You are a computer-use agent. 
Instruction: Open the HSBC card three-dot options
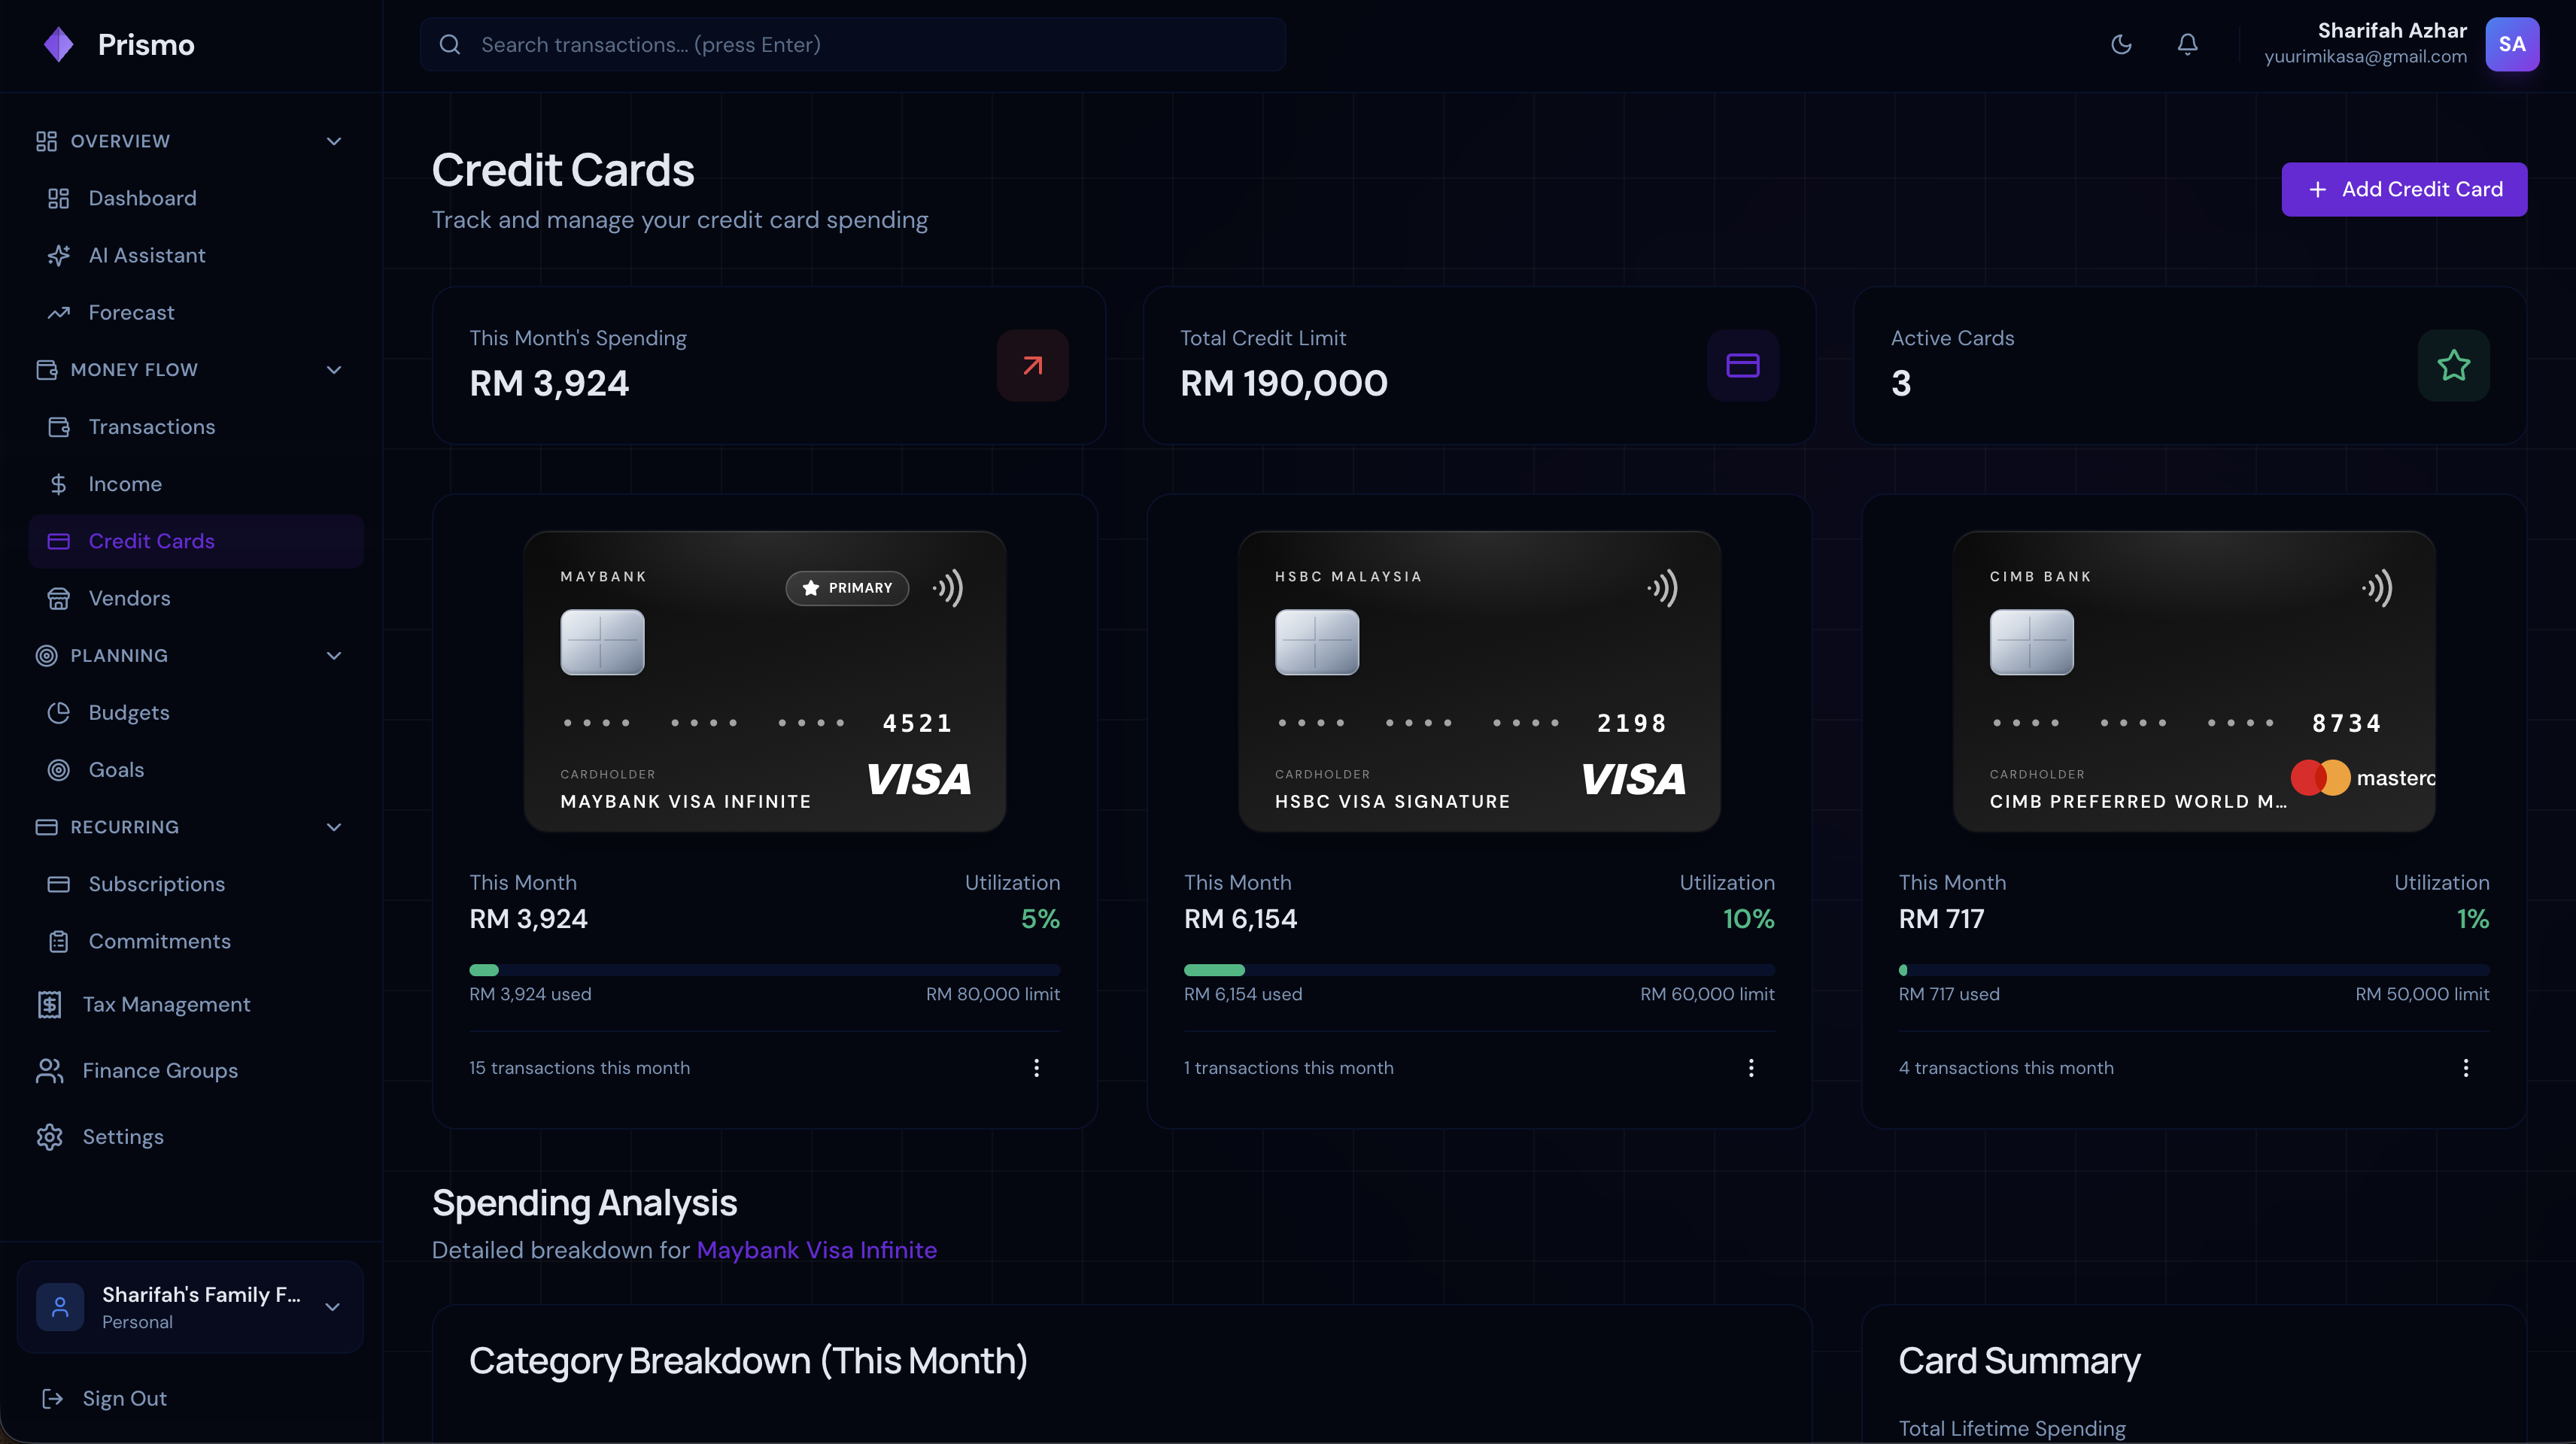1750,1068
